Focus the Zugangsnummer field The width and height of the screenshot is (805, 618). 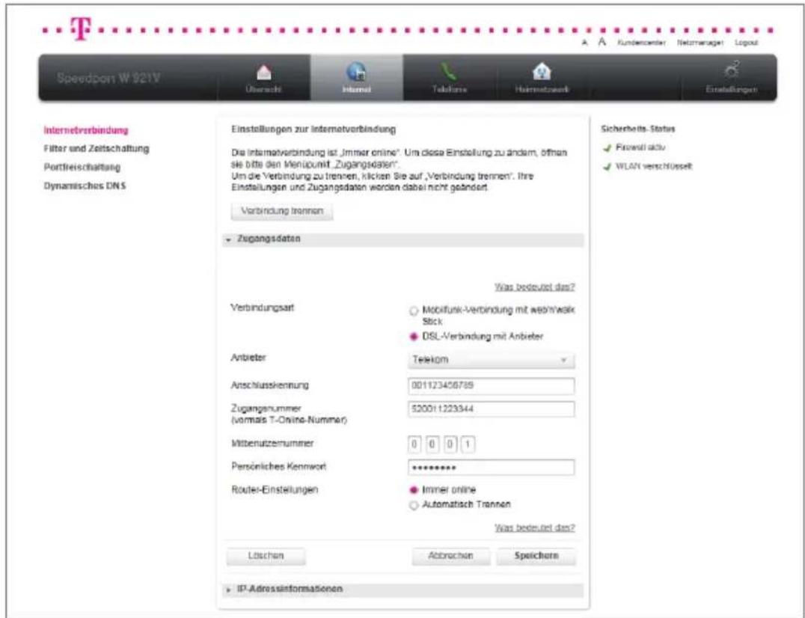(x=492, y=409)
